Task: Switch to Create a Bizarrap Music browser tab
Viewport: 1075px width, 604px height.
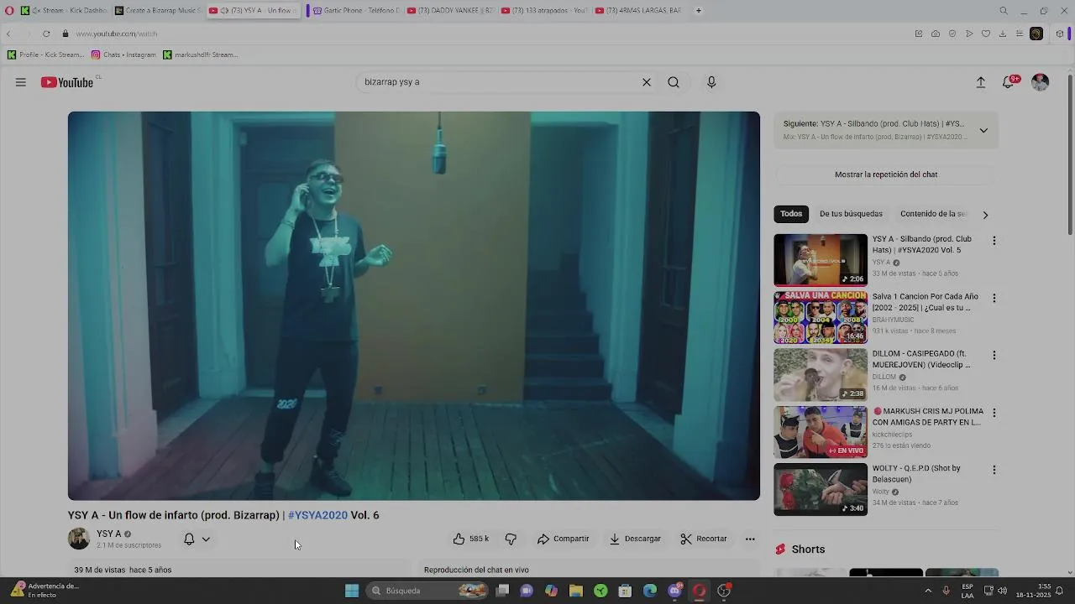Action: (x=157, y=11)
